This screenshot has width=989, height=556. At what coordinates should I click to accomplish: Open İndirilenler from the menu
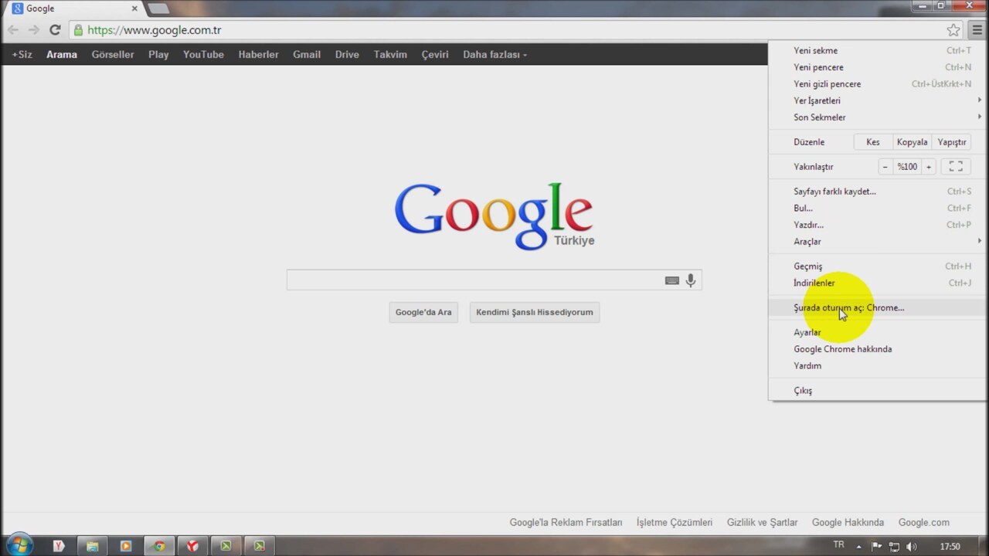click(877, 283)
